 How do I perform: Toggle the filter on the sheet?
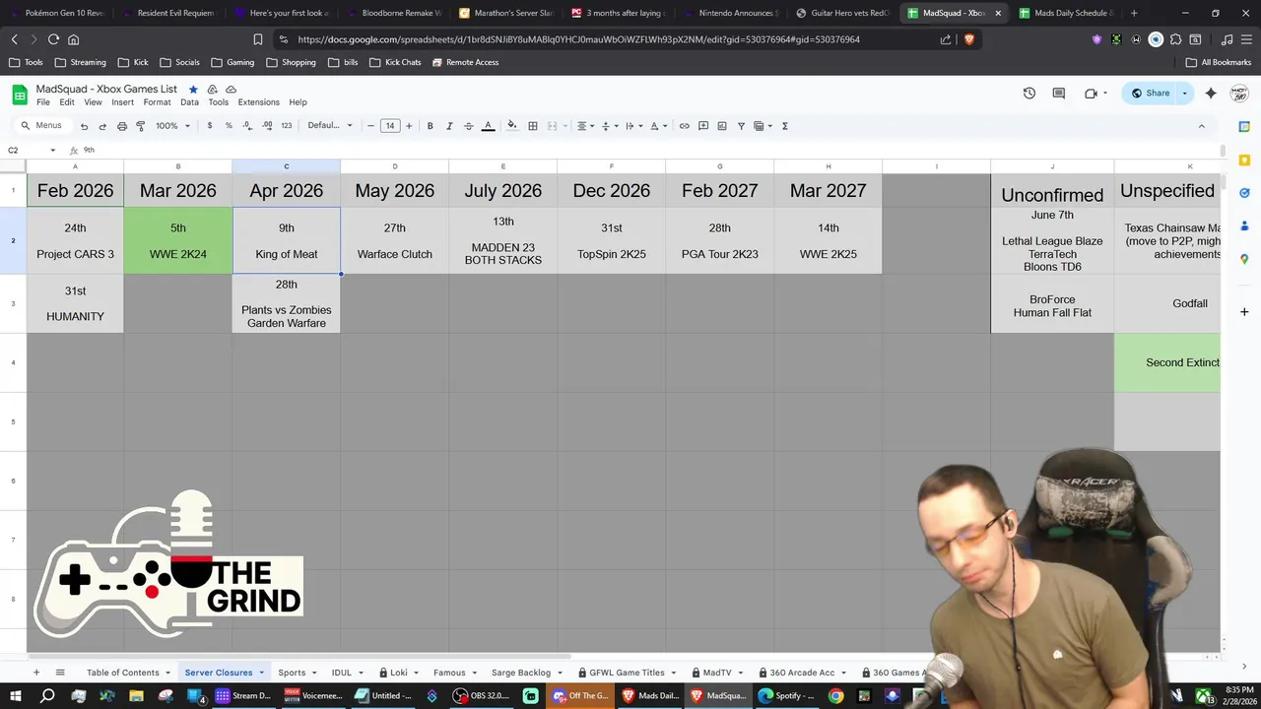(742, 126)
